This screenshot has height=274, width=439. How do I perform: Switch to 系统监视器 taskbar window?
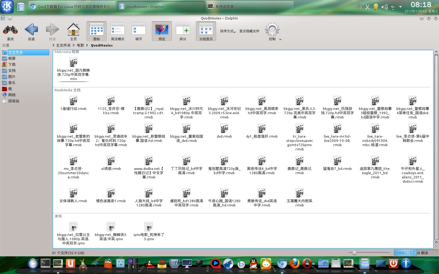[250, 6]
